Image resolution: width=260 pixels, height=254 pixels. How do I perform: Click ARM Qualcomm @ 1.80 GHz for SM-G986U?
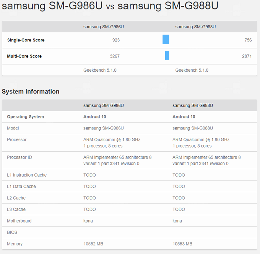112,139
